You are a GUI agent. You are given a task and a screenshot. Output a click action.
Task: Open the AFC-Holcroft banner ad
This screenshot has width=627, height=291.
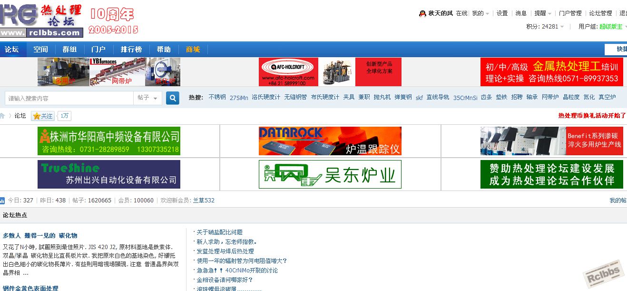[x=330, y=72]
